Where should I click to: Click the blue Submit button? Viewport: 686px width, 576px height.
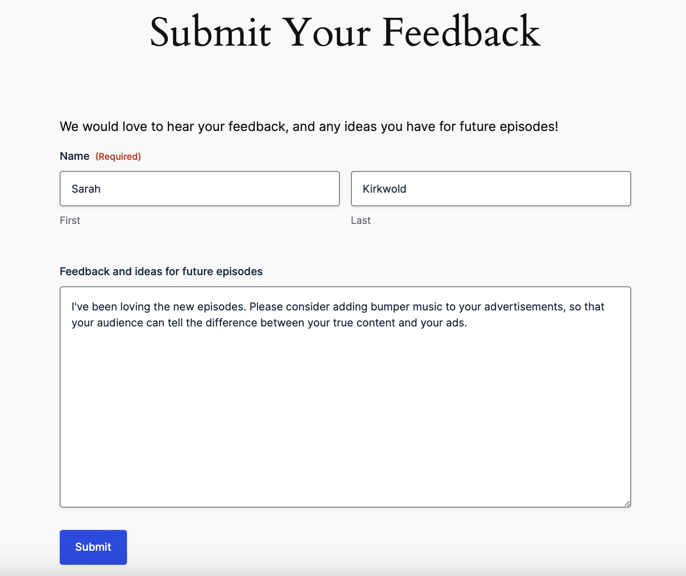coord(93,547)
